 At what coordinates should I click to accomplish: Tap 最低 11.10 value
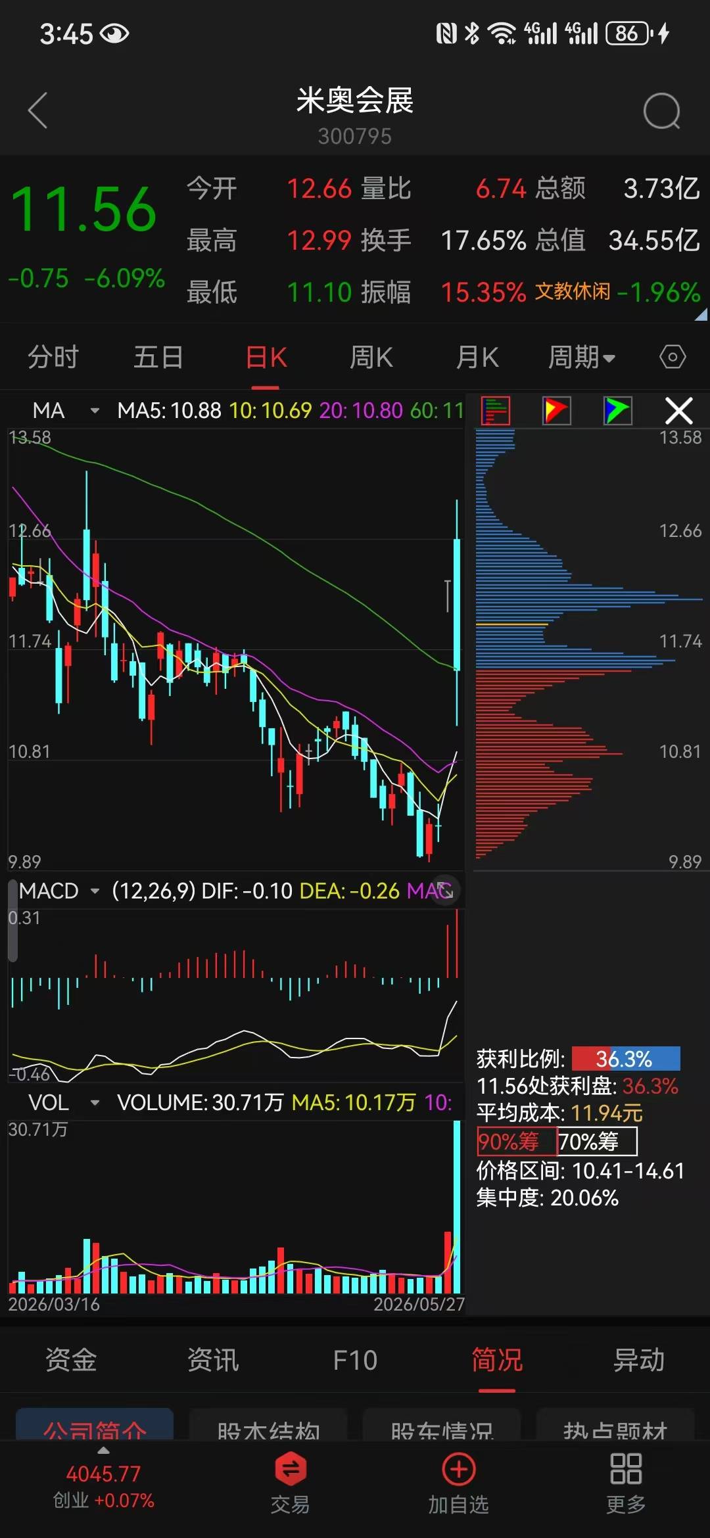[319, 292]
